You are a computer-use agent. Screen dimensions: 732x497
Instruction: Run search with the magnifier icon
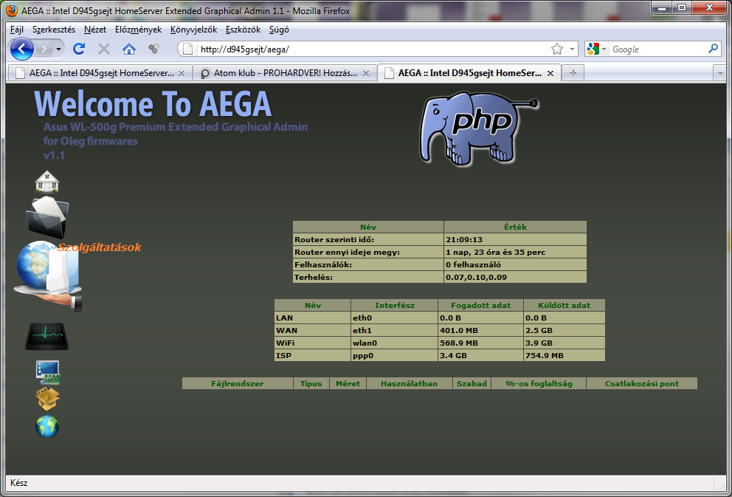tap(713, 49)
